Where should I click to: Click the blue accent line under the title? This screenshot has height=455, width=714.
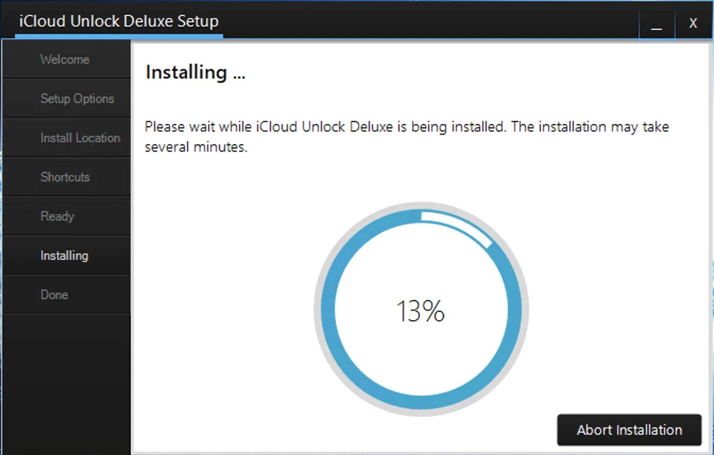119,37
